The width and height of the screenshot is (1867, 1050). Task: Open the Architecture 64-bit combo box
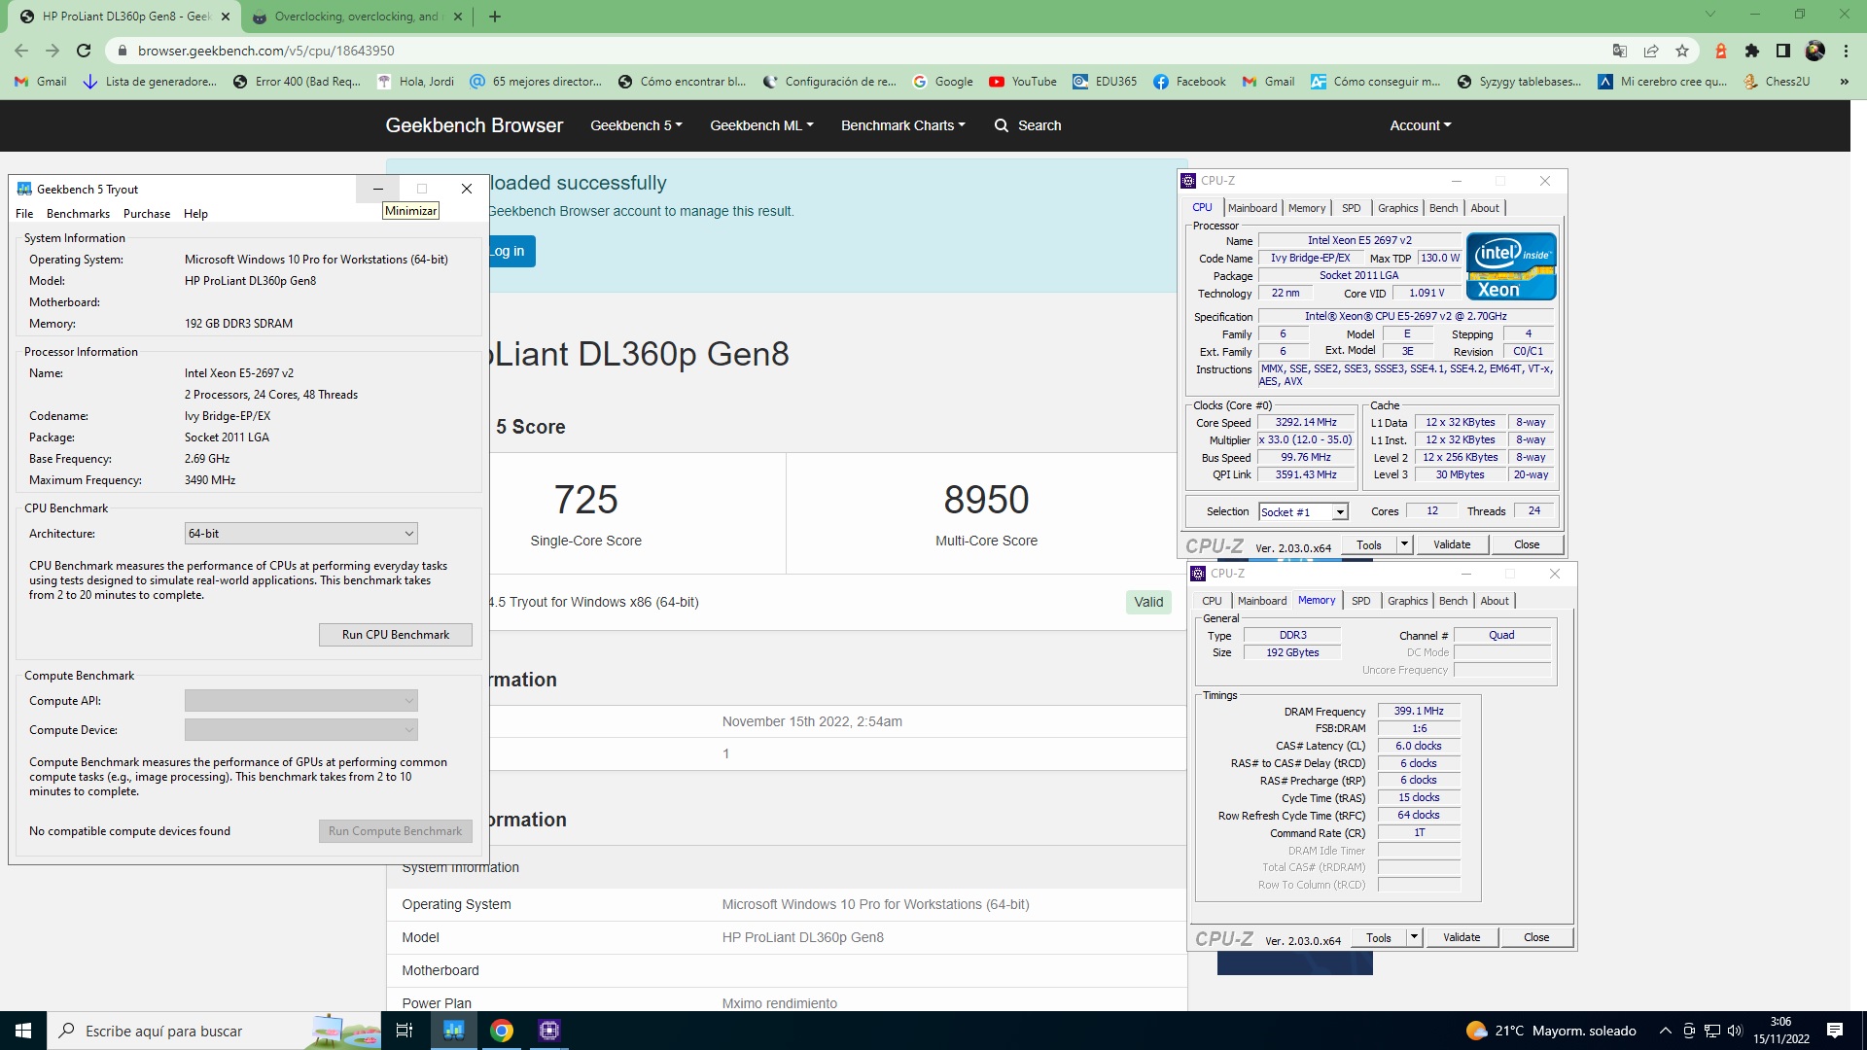301,534
